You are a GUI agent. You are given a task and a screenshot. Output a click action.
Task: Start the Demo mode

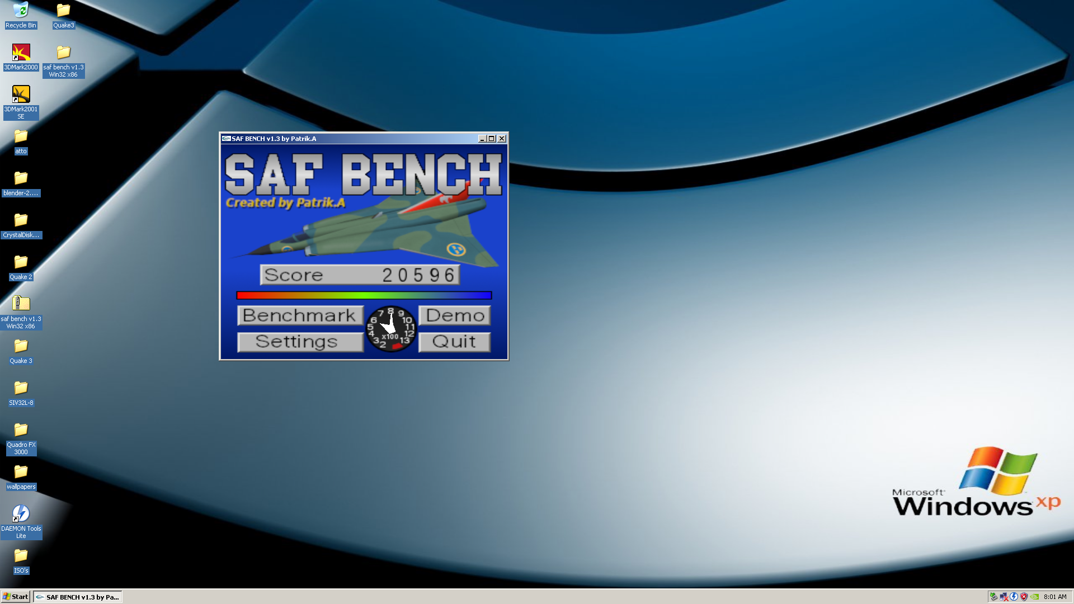454,315
